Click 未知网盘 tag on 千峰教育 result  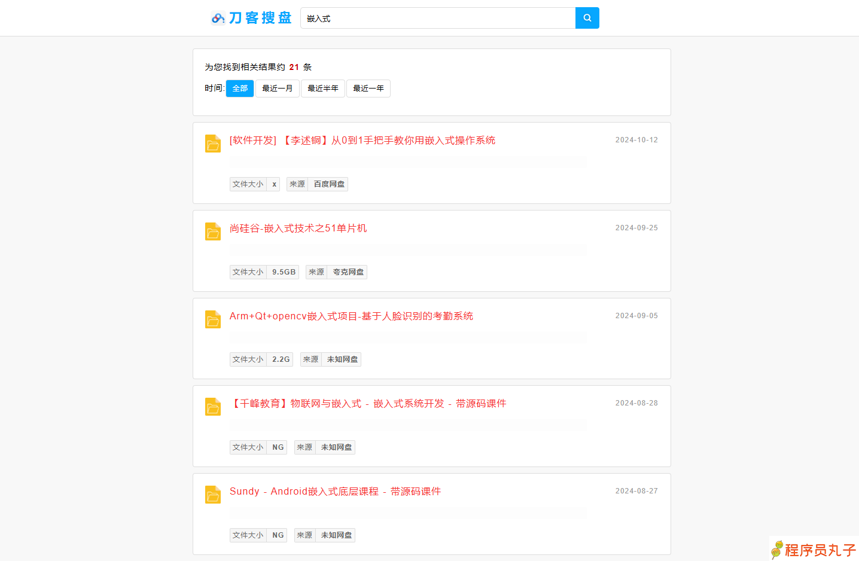point(336,447)
